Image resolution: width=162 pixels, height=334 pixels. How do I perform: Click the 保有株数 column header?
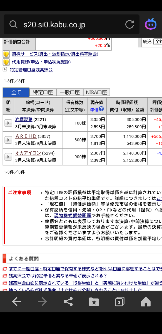[75, 102]
